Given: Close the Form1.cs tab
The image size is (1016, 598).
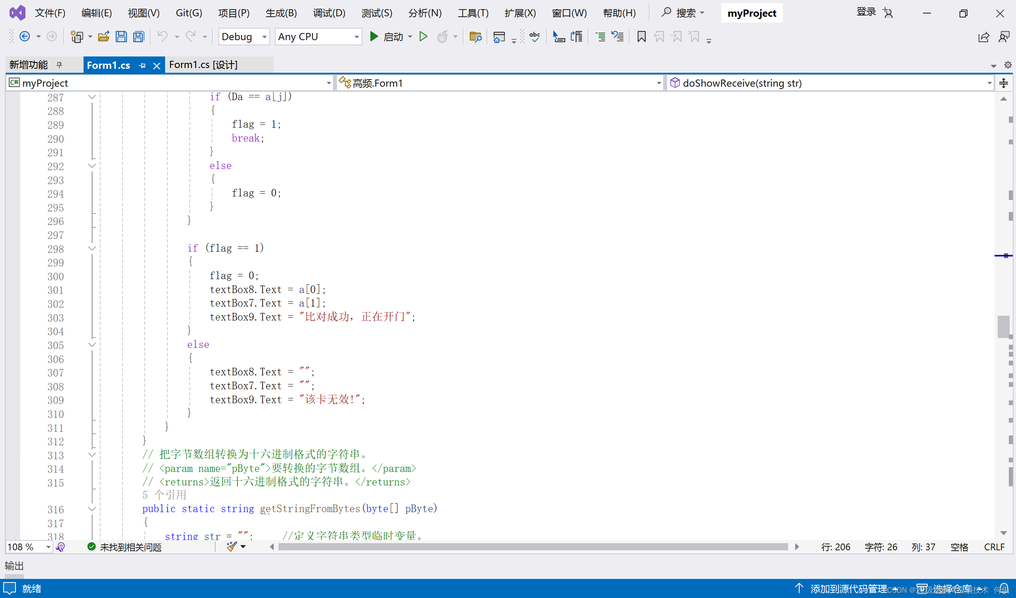Looking at the screenshot, I should tap(156, 65).
